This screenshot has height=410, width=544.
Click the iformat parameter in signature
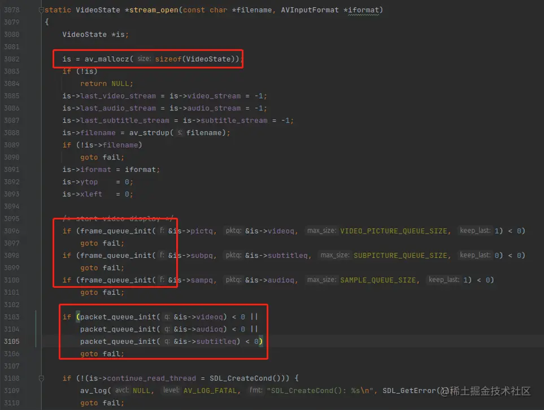tap(363, 10)
